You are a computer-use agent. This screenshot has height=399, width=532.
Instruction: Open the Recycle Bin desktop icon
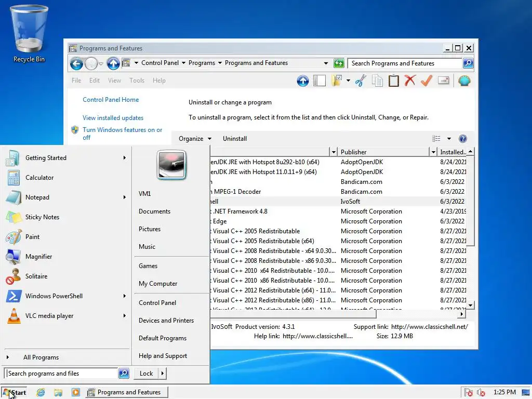29,34
